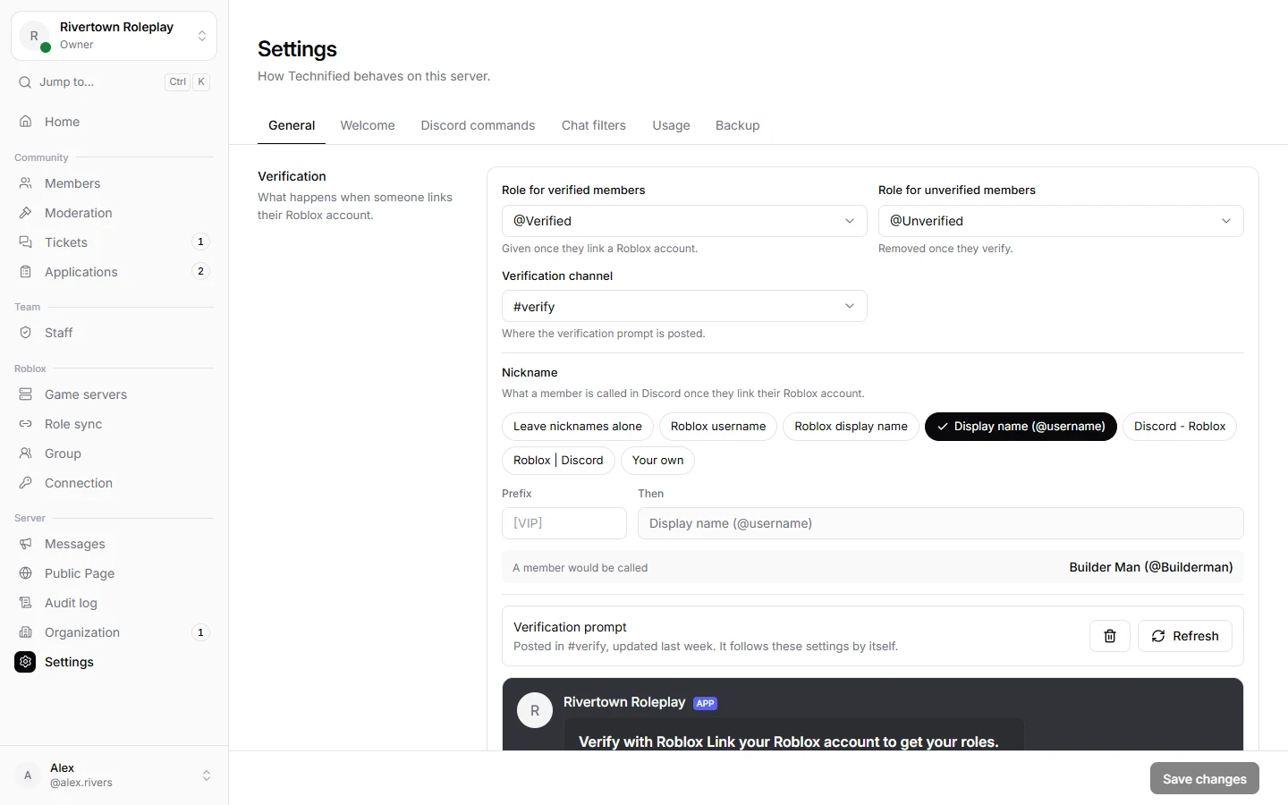Choose 'Roblox display name' nickname format
Viewport: 1288px width, 805px height.
tap(851, 427)
